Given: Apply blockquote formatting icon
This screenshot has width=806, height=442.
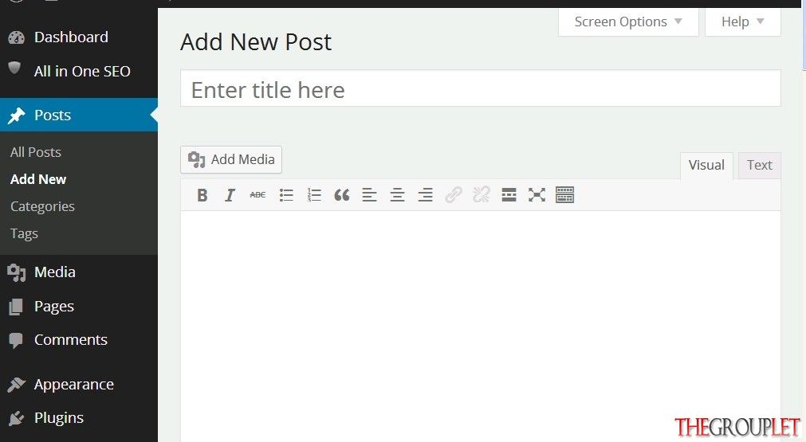Looking at the screenshot, I should pos(342,195).
